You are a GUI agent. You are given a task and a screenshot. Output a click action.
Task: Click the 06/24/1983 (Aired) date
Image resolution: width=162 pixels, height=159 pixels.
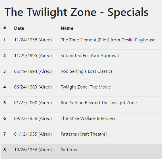coord(33,87)
